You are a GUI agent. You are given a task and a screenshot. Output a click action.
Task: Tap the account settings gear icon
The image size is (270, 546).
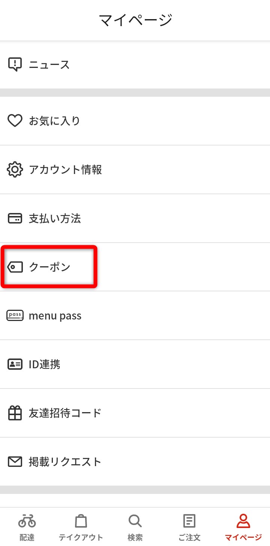coord(15,169)
